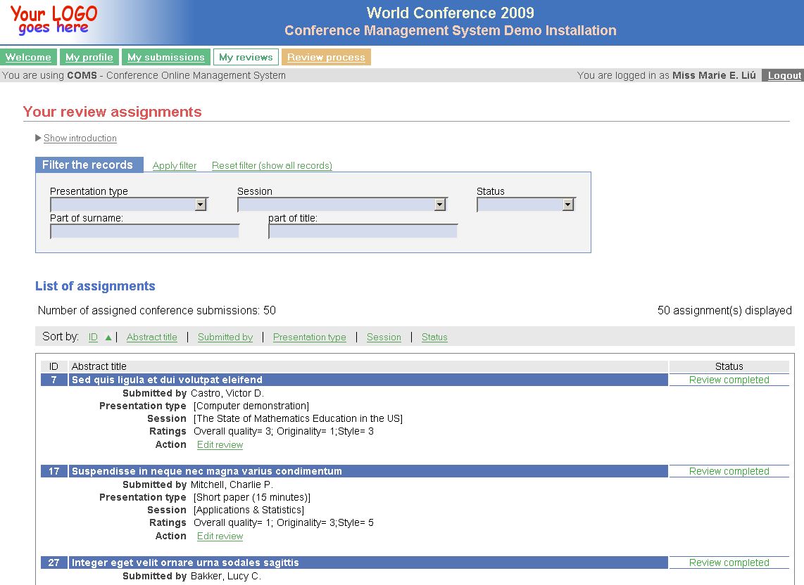Image resolution: width=804 pixels, height=585 pixels.
Task: Click ID cell 17
Action: tap(54, 471)
